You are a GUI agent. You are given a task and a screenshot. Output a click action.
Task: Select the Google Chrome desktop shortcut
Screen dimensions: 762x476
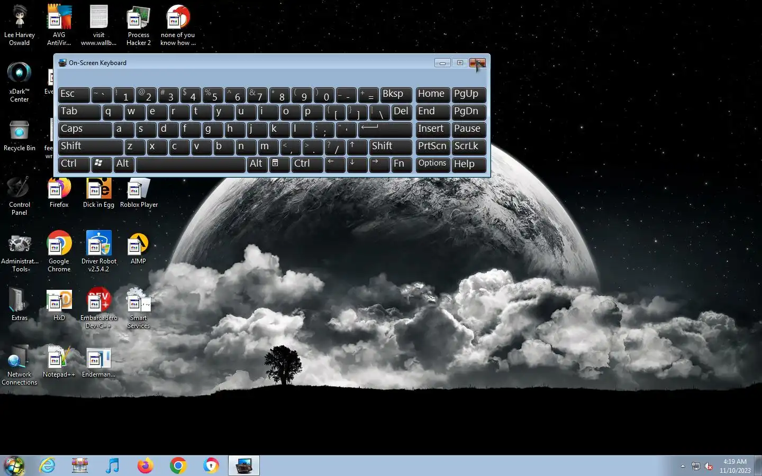59,252
